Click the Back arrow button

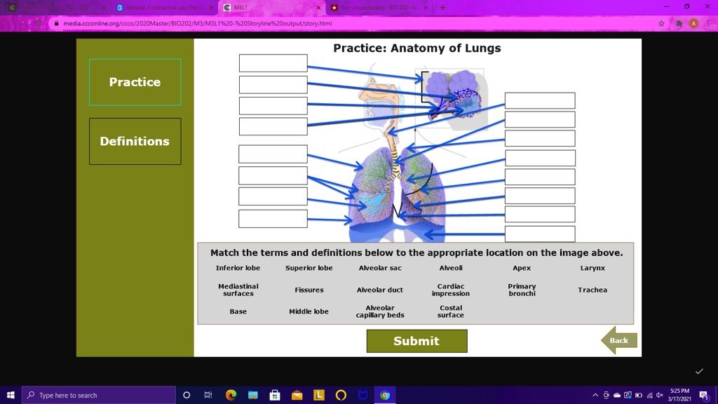pyautogui.click(x=618, y=340)
